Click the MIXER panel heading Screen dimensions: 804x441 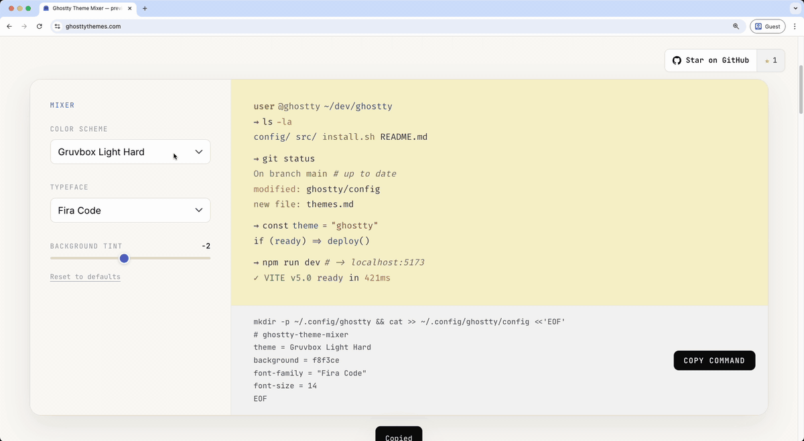(x=62, y=105)
